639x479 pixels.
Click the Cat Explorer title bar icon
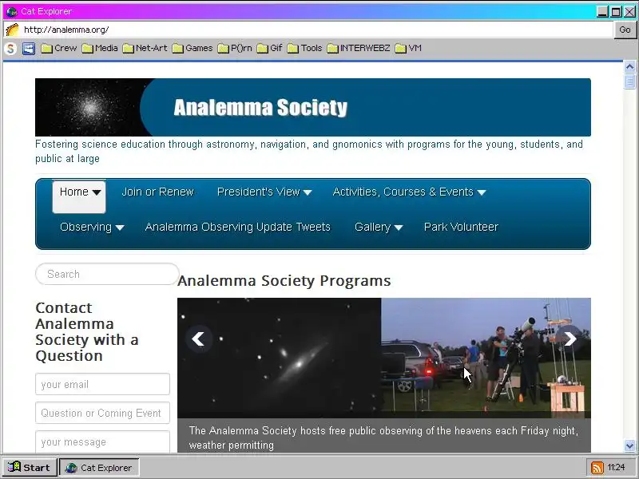click(12, 11)
